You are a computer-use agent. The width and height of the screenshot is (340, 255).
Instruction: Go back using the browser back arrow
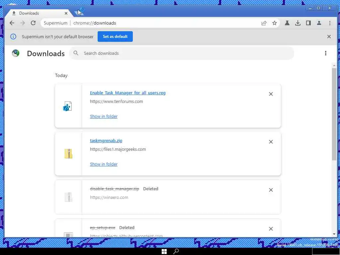[x=12, y=23]
